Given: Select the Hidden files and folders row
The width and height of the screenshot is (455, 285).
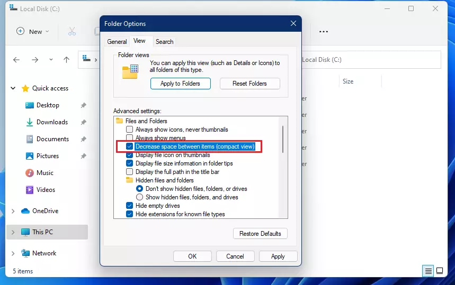Looking at the screenshot, I should pos(160,180).
